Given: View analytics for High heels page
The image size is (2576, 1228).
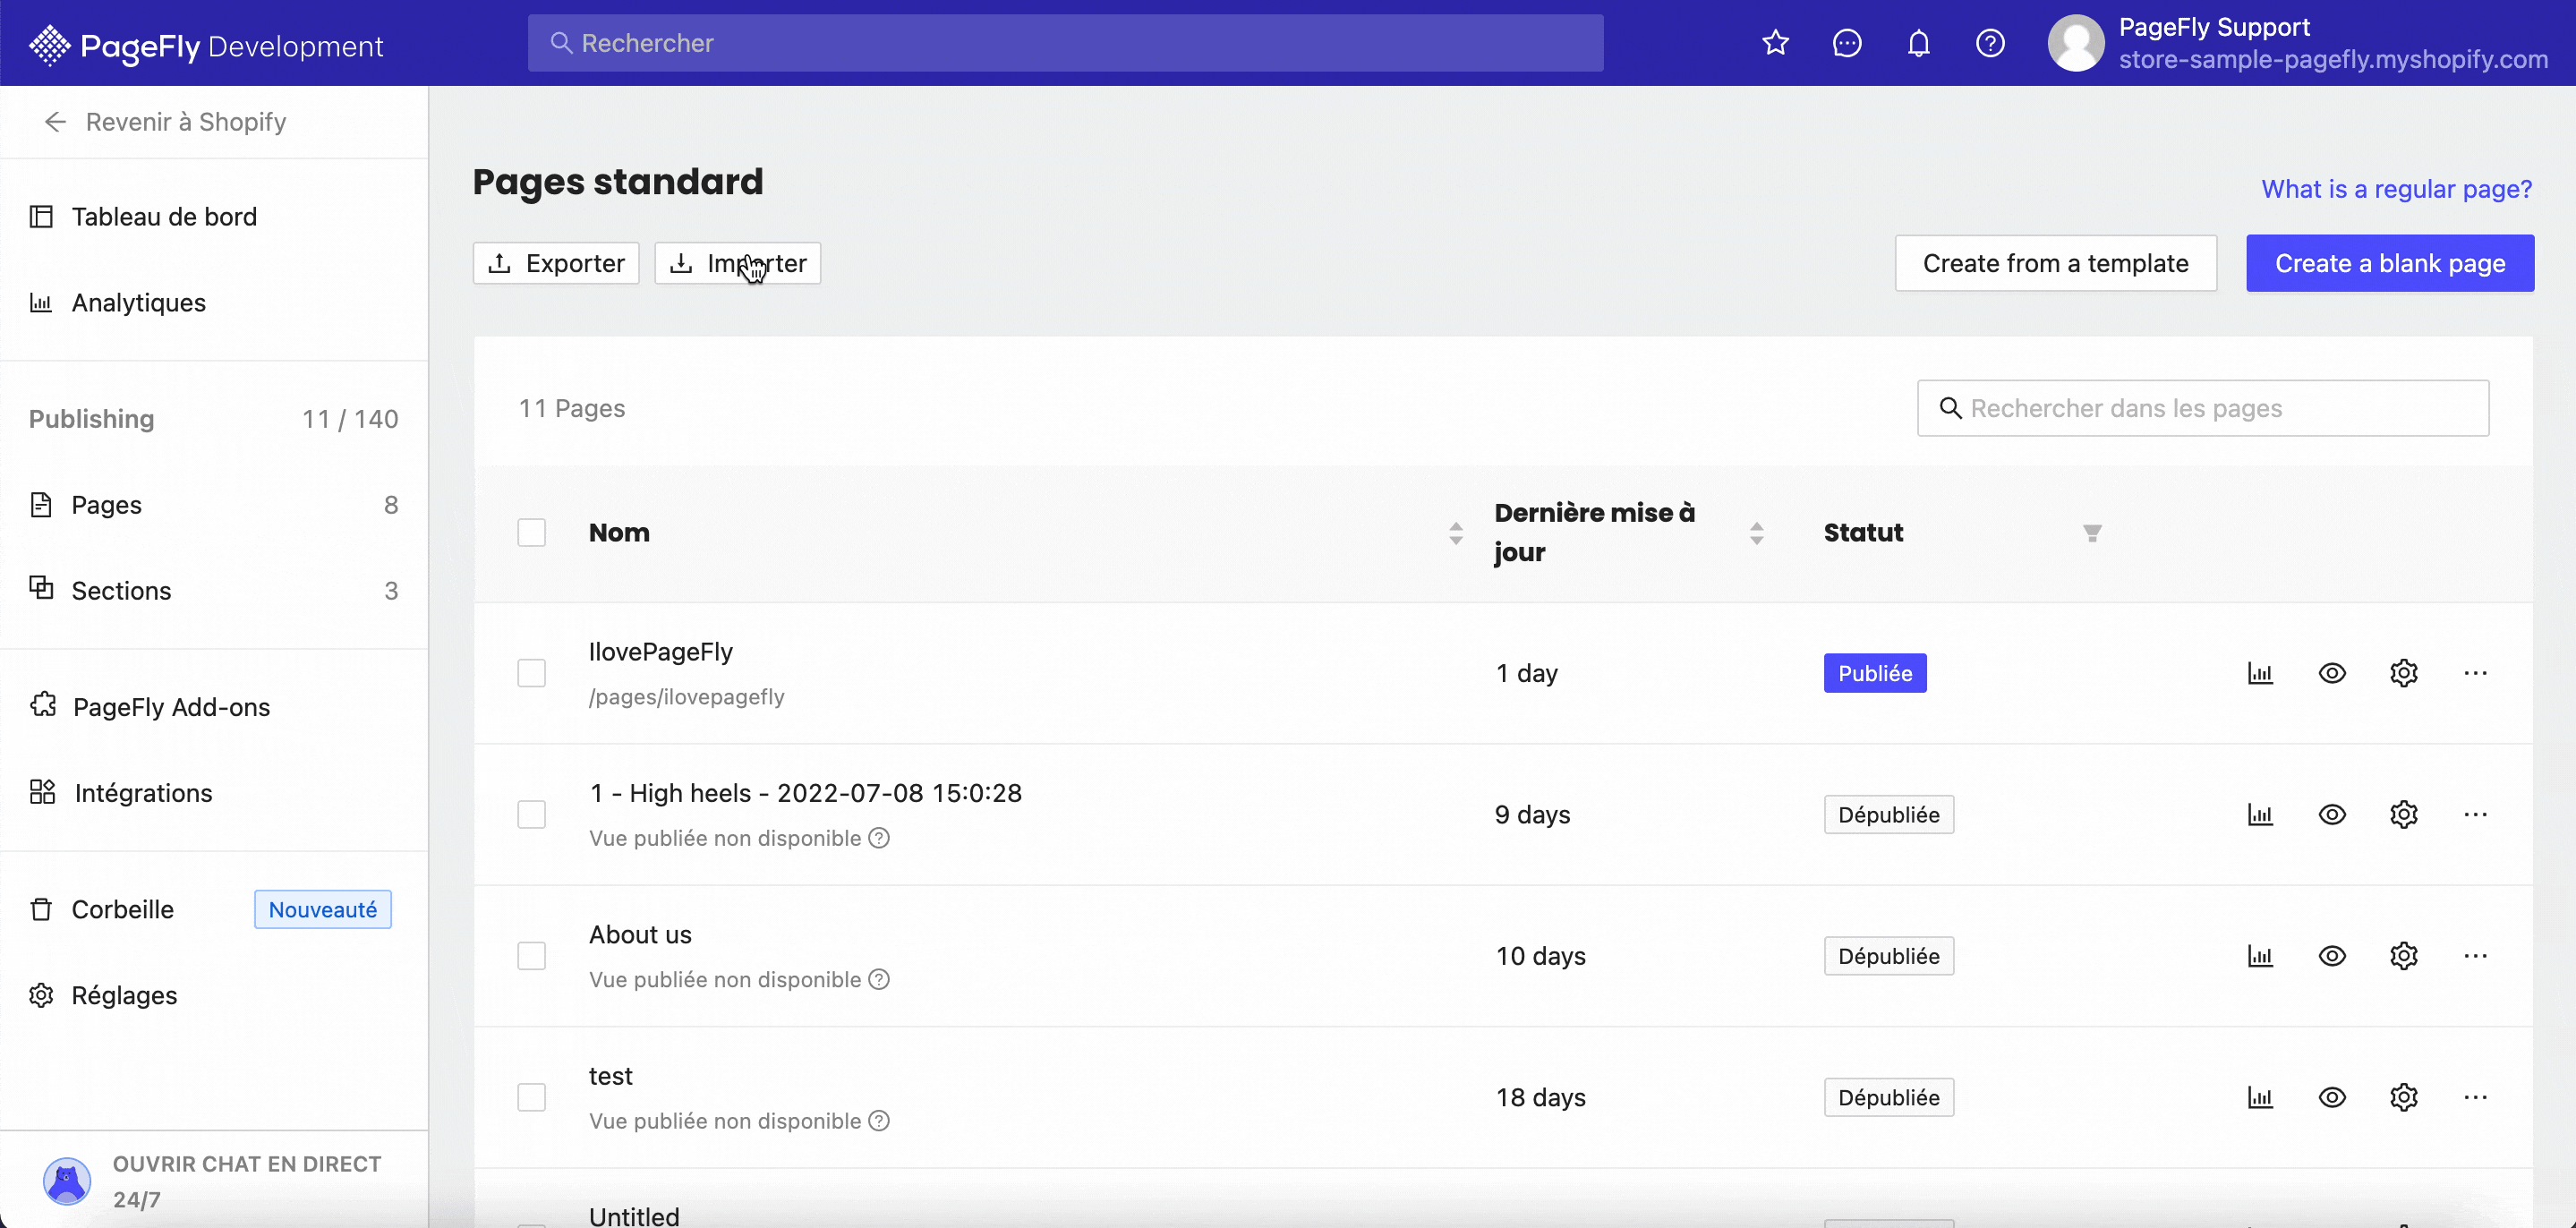Looking at the screenshot, I should pos(2260,815).
